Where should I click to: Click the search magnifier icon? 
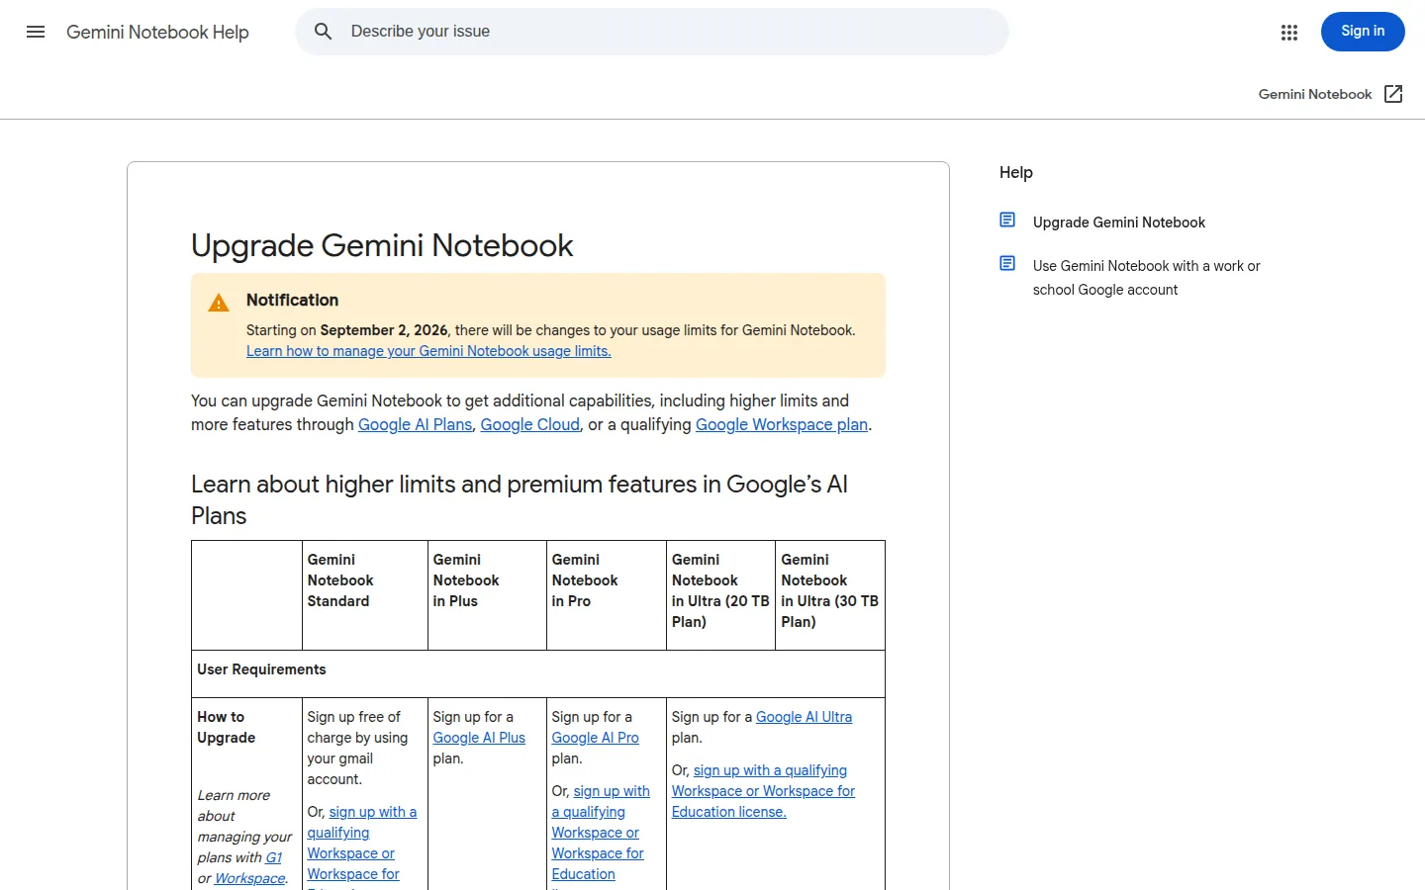pos(324,32)
